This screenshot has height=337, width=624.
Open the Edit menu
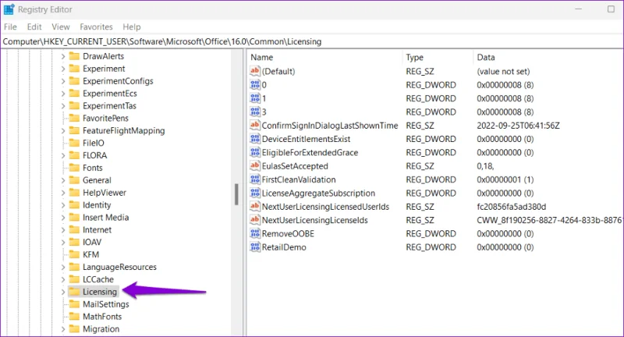[34, 27]
